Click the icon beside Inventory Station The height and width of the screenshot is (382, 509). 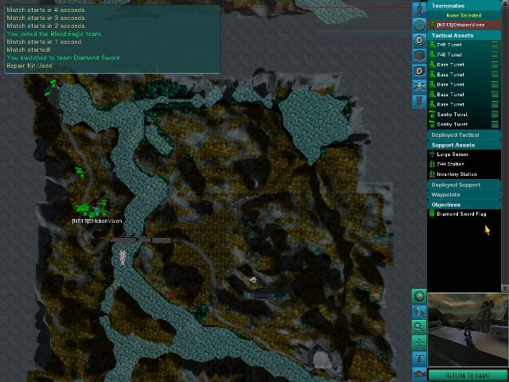tap(432, 174)
